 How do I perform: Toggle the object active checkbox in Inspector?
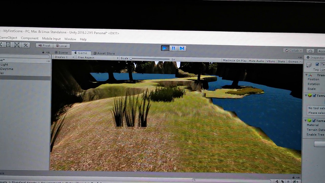(x=317, y=64)
